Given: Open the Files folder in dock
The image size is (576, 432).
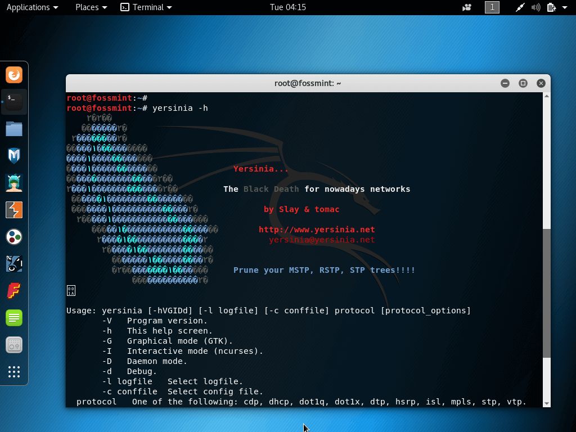Looking at the screenshot, I should pos(14,129).
